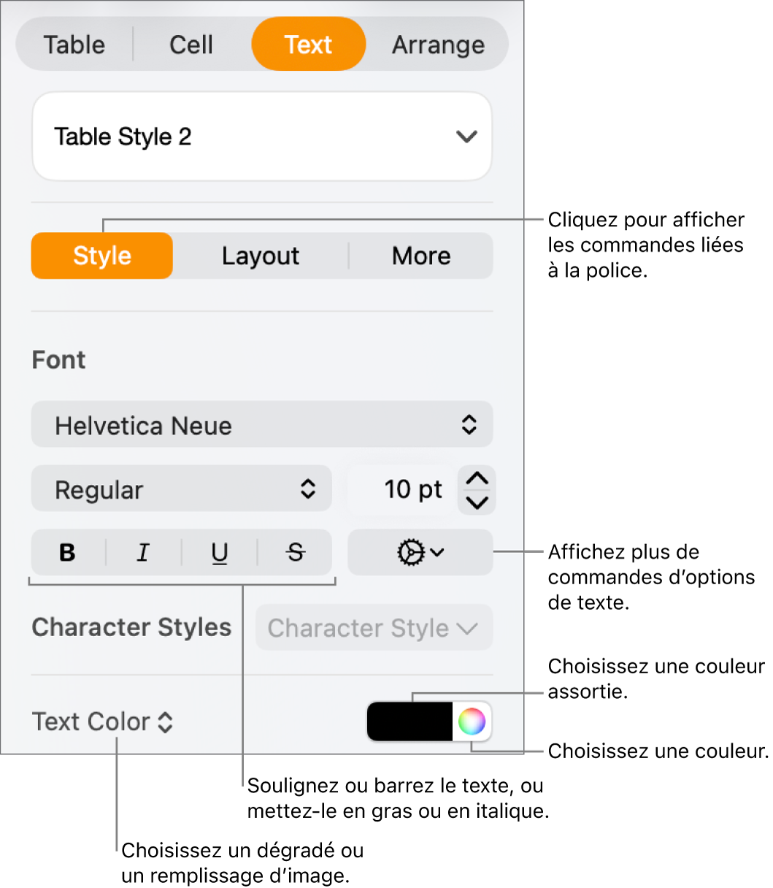The width and height of the screenshot is (773, 888).
Task: Open the color wheel picker
Action: [x=473, y=721]
